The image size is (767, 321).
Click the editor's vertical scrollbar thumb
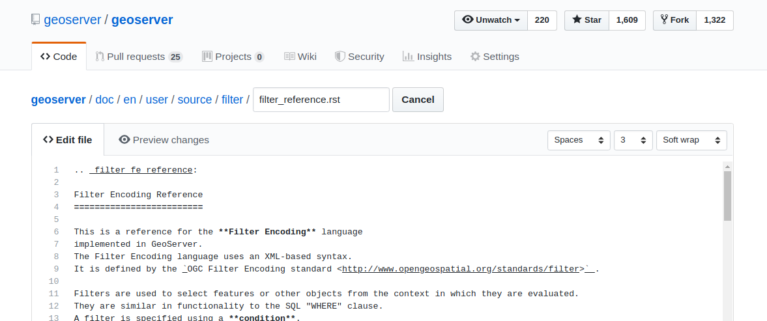click(727, 195)
